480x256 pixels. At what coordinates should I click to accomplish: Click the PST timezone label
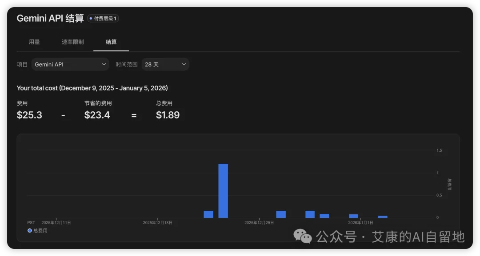point(31,222)
